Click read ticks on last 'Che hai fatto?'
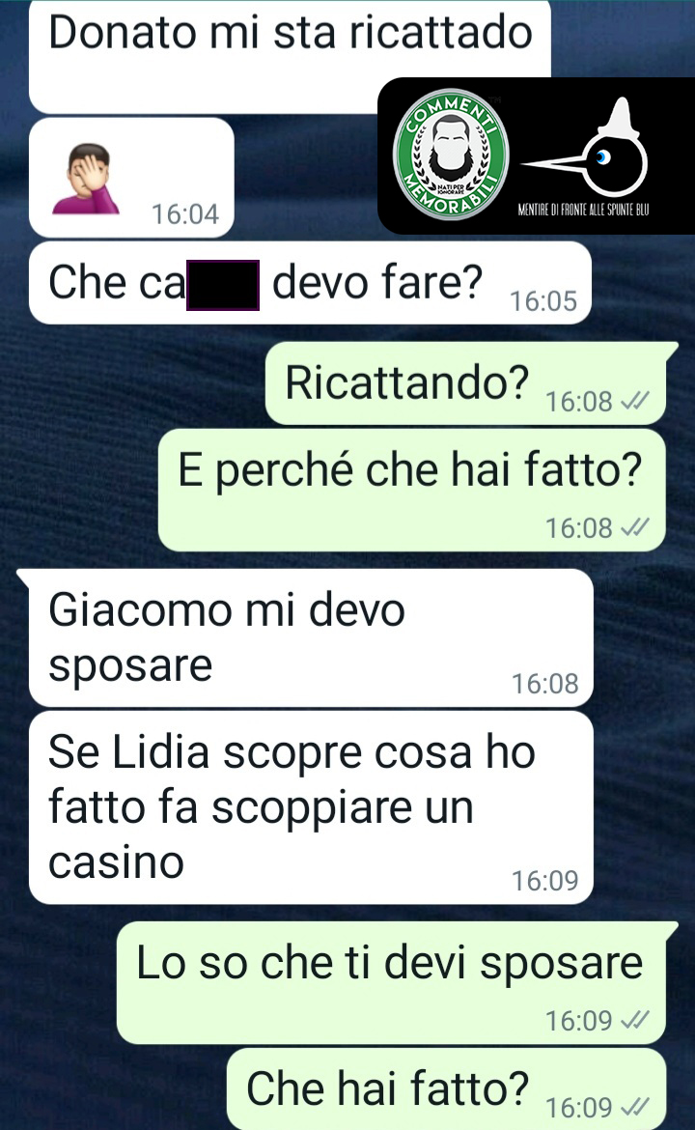This screenshot has width=695, height=1130. [635, 1106]
